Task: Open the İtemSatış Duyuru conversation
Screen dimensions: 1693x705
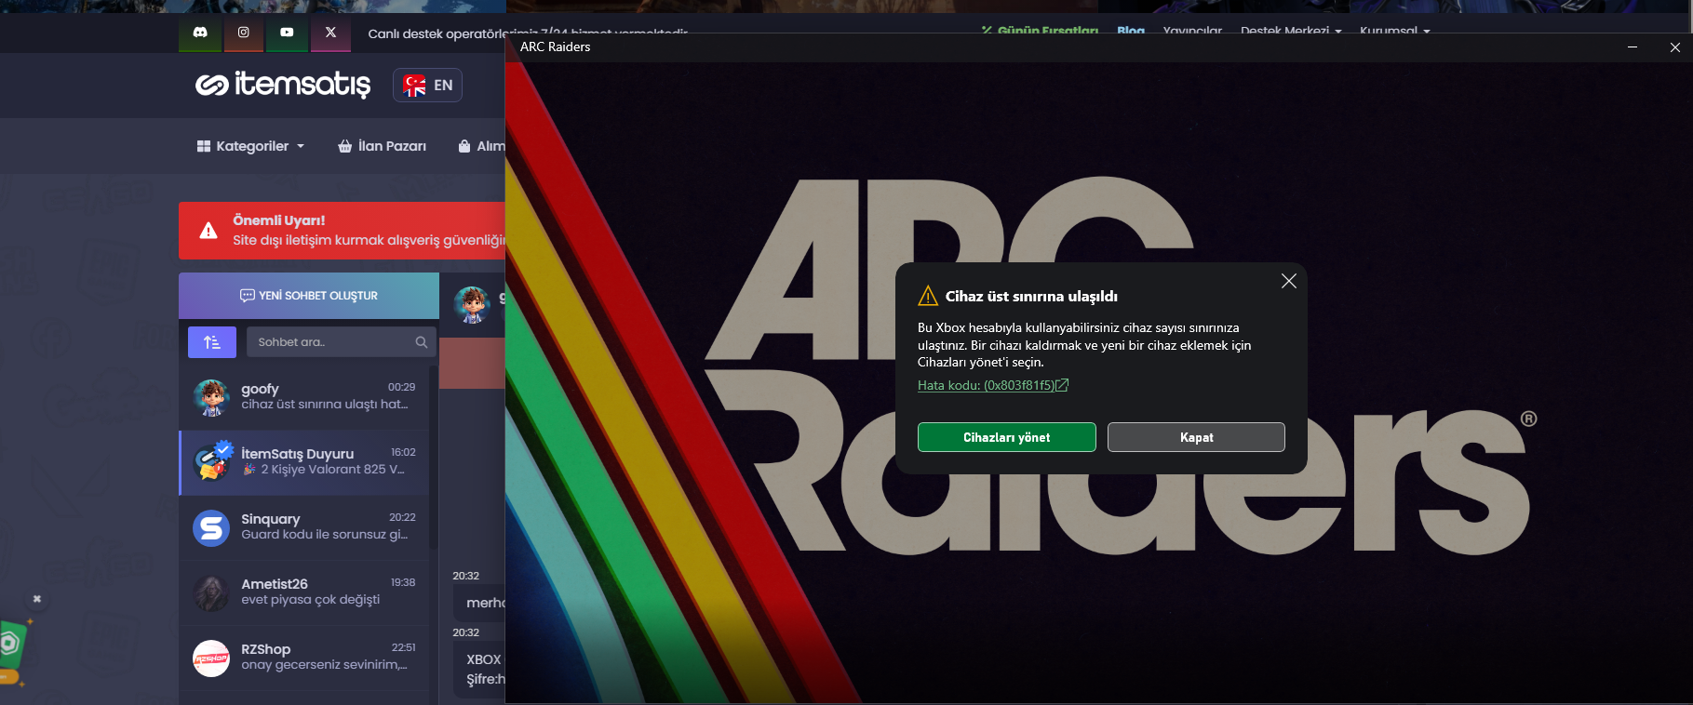Action: (x=304, y=462)
